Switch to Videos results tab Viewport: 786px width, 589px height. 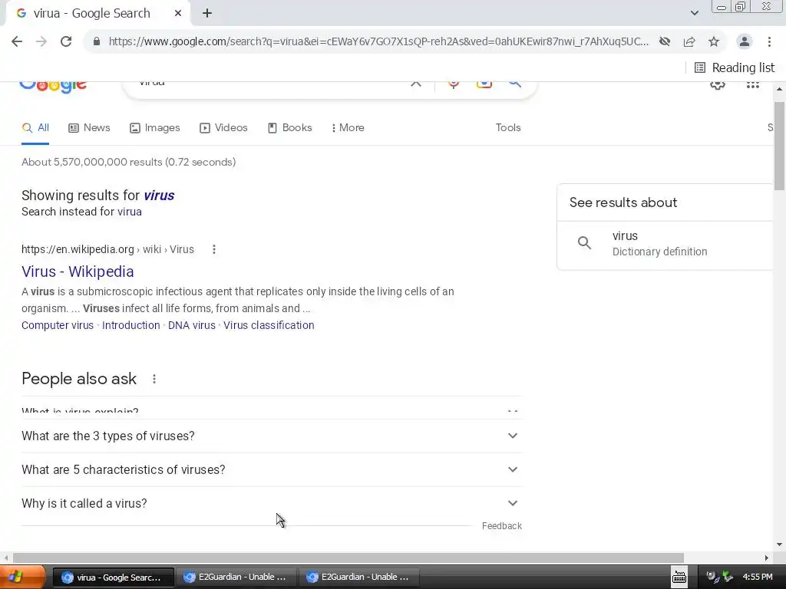click(223, 128)
